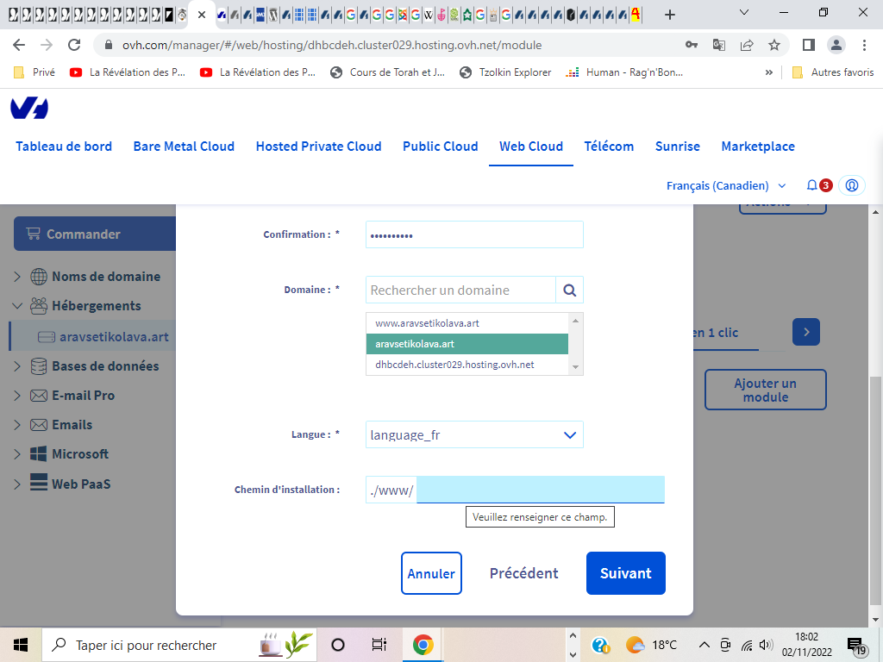The height and width of the screenshot is (662, 883).
Task: Open the Marketplace menu item
Action: pyautogui.click(x=758, y=147)
